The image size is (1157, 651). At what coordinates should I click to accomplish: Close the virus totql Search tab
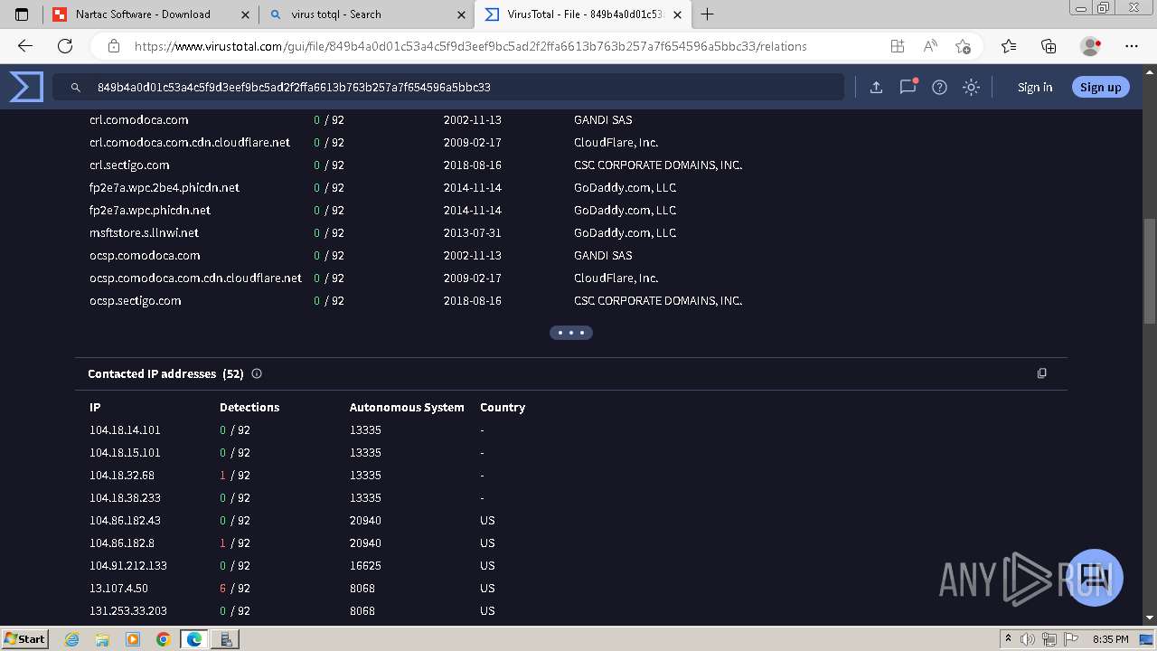(x=462, y=14)
